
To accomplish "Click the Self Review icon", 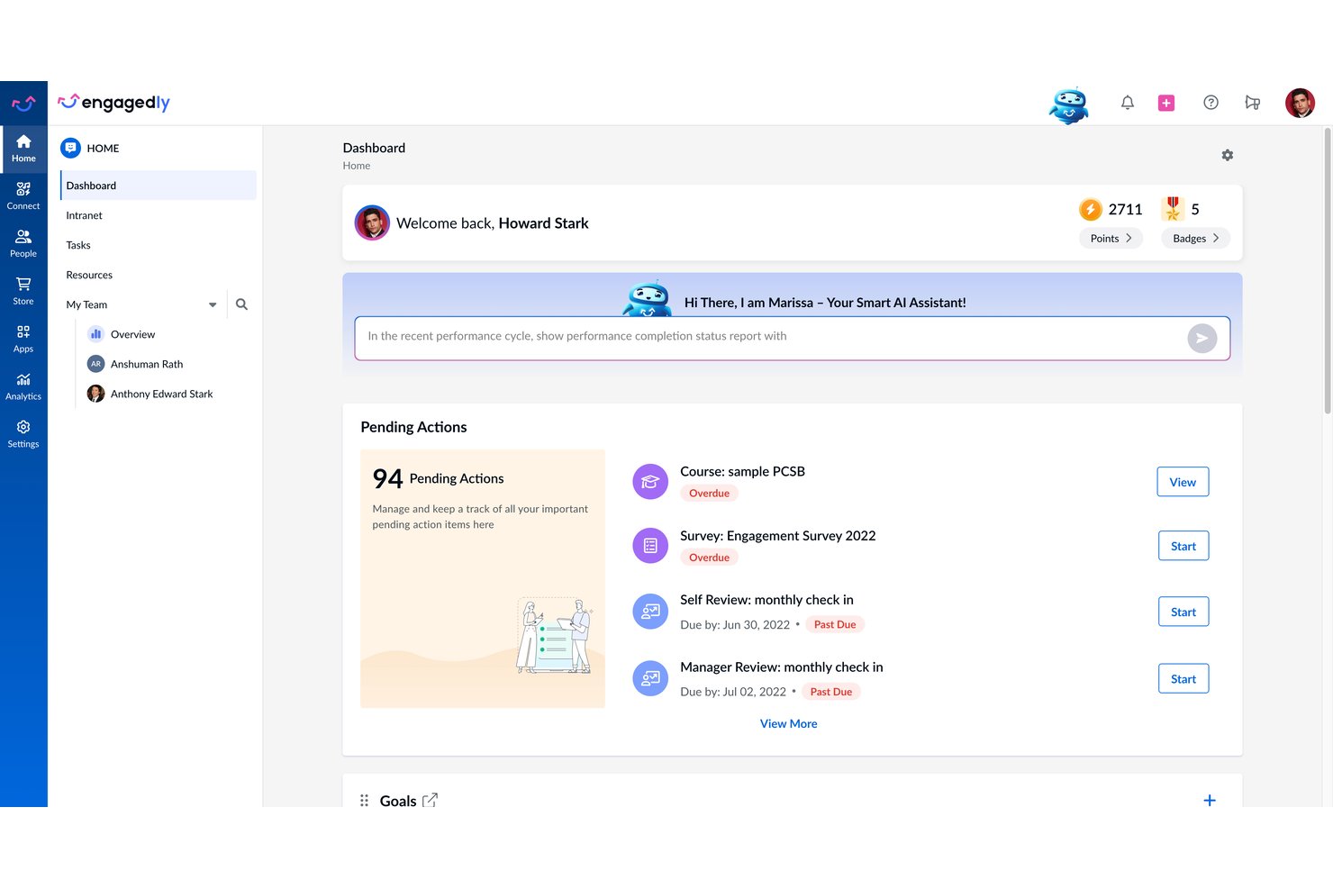I will click(650, 612).
